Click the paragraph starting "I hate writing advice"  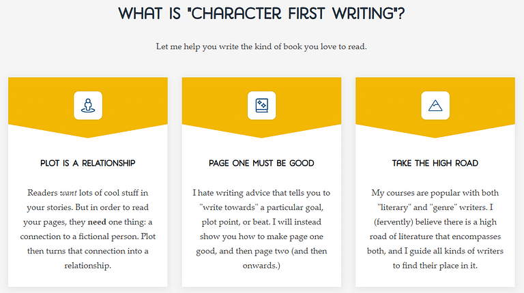coord(262,229)
